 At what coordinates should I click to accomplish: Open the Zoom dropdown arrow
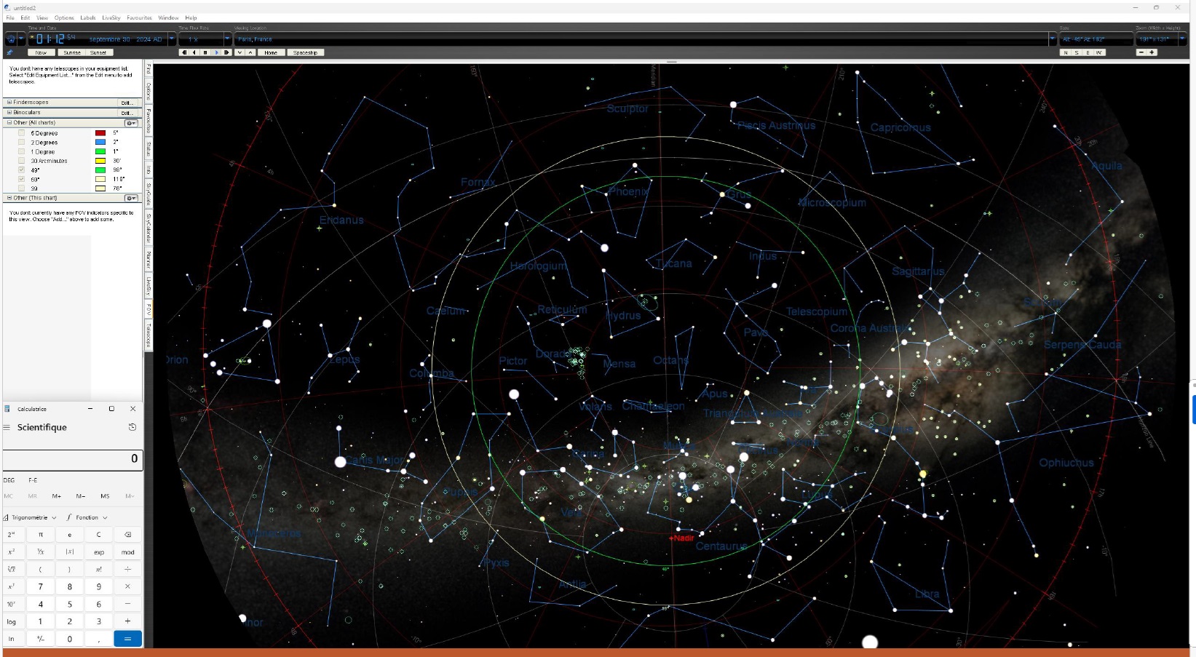tap(1182, 39)
